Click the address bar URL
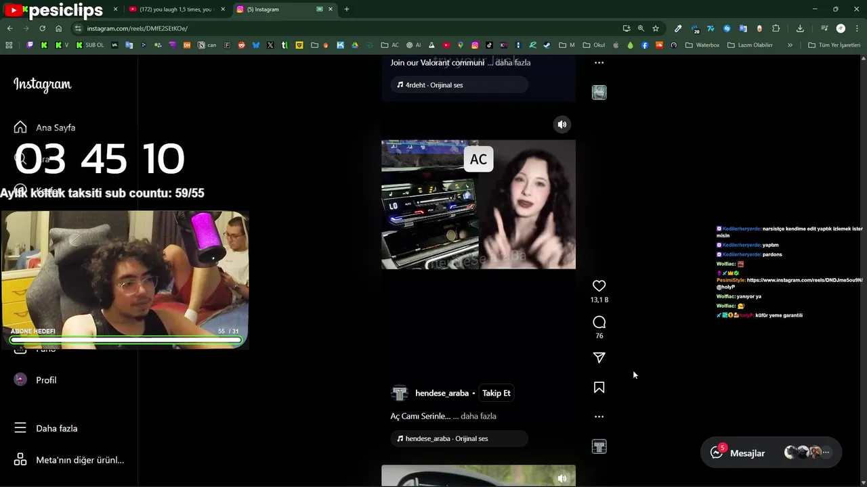Image resolution: width=867 pixels, height=487 pixels. (x=138, y=28)
